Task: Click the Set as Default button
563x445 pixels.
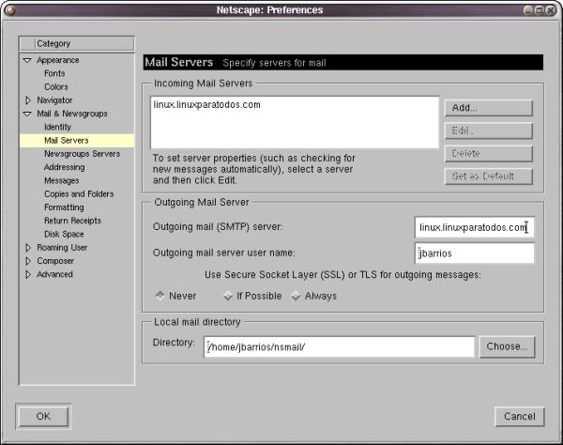Action: (x=488, y=176)
